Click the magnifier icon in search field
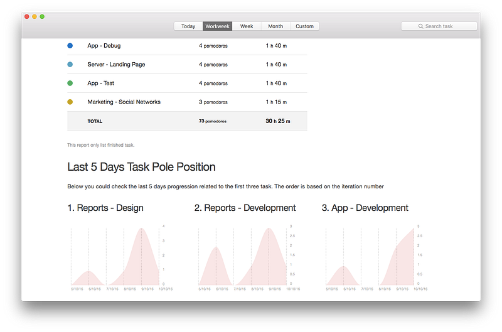Screen dimensions: 502x332 420,26
